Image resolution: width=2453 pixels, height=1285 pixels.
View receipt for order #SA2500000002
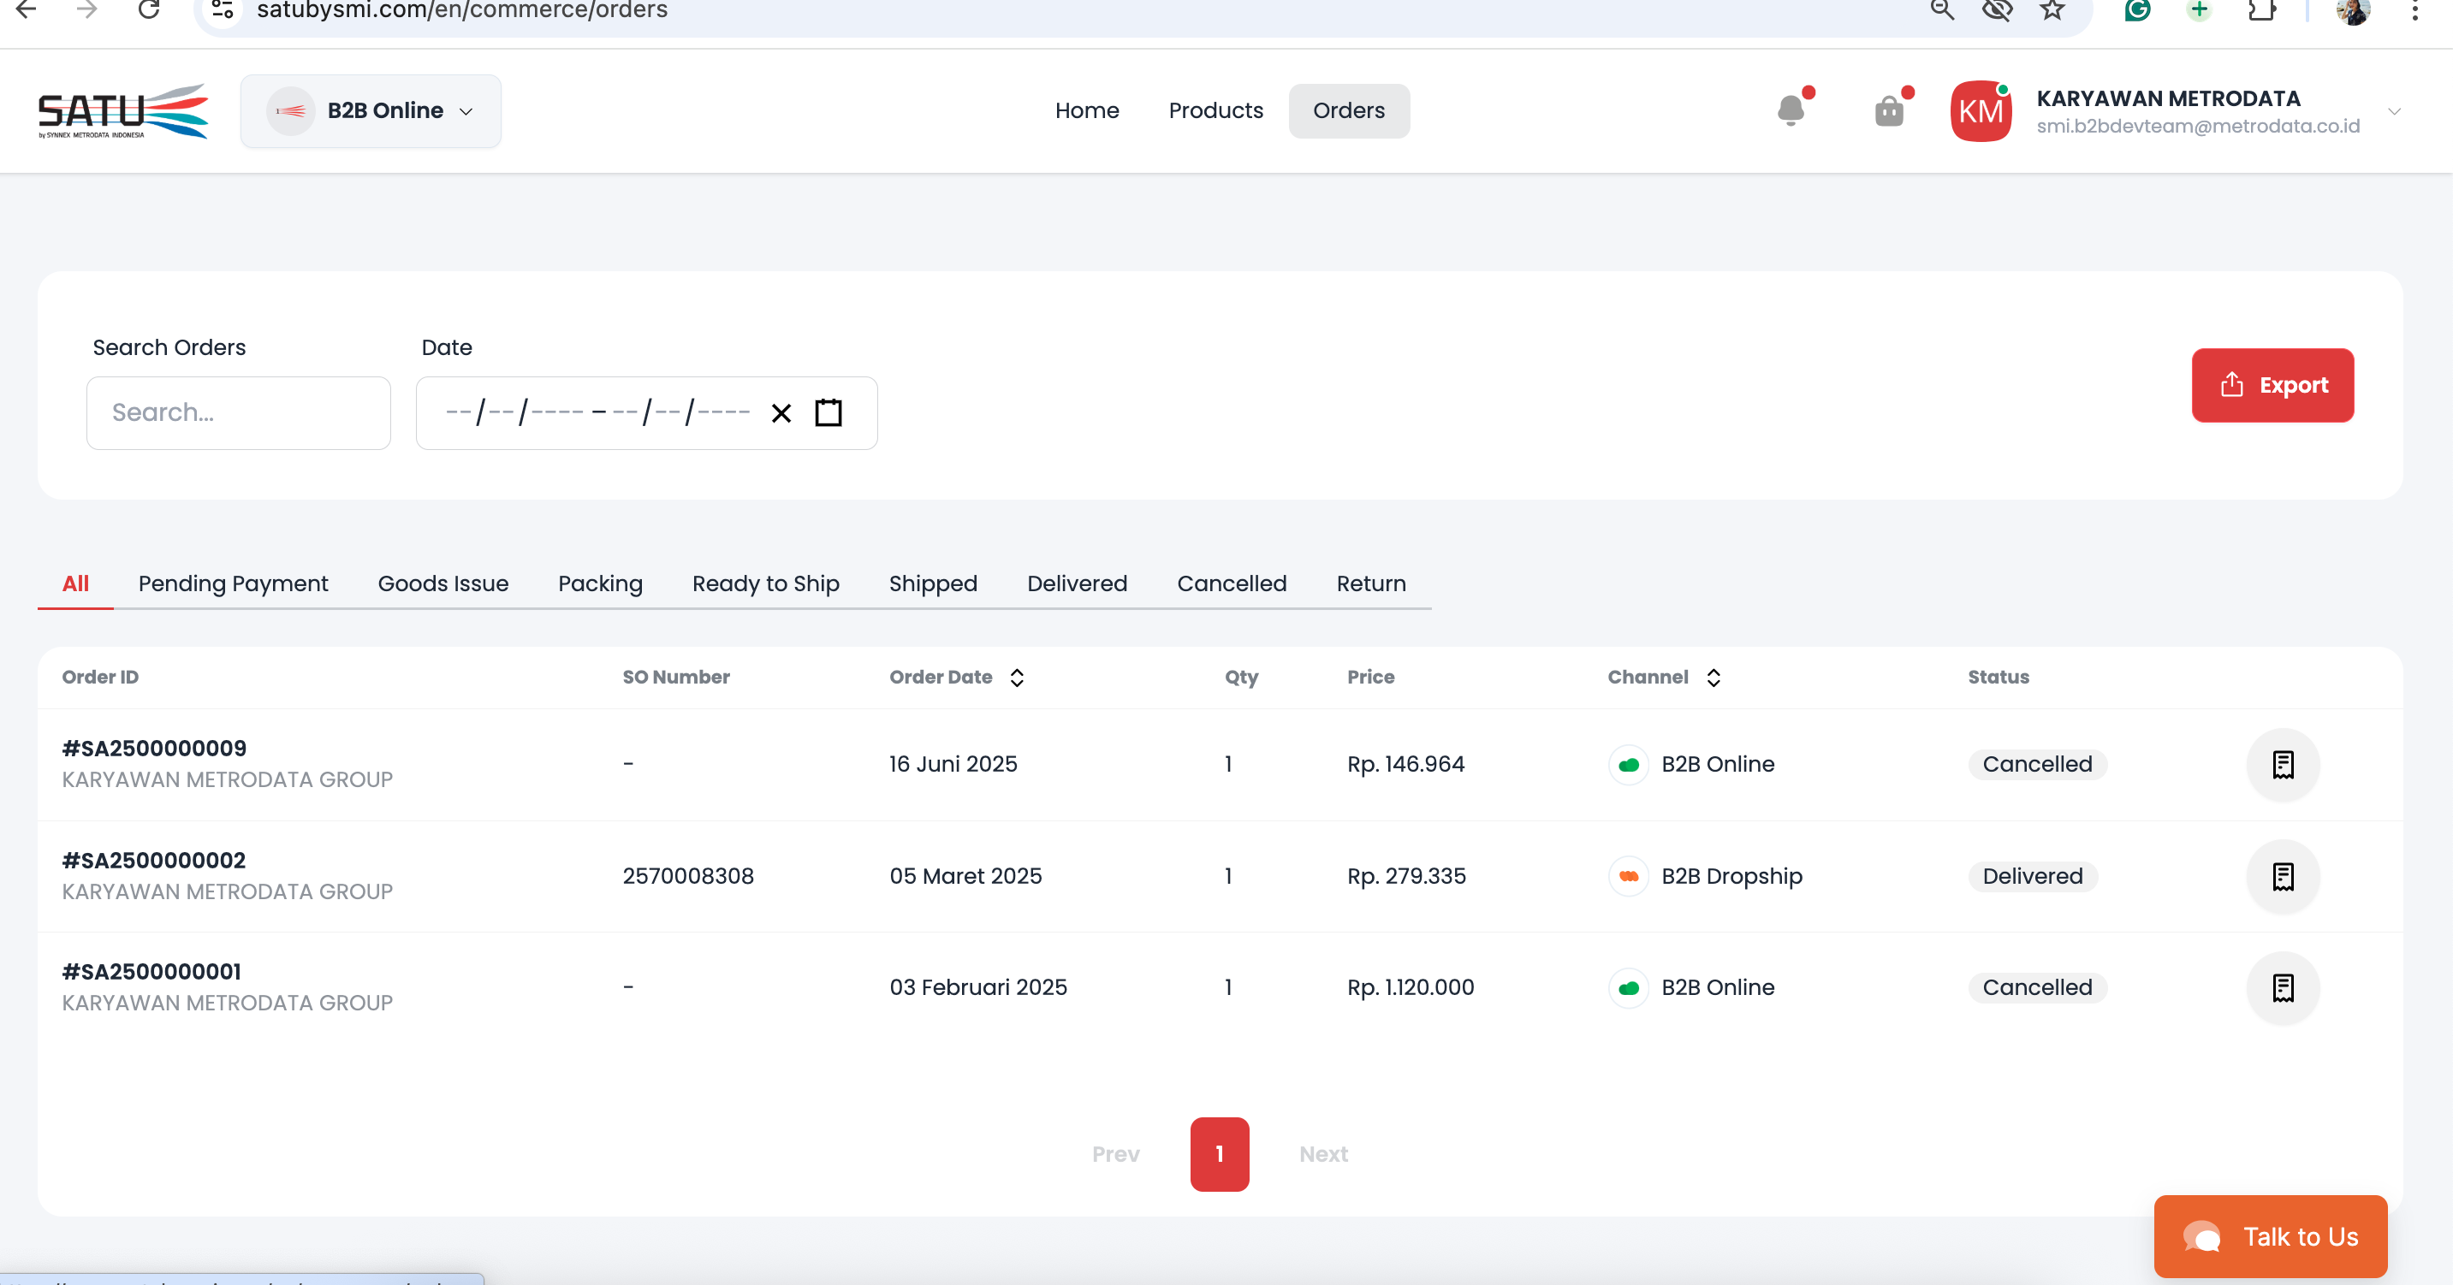point(2283,876)
